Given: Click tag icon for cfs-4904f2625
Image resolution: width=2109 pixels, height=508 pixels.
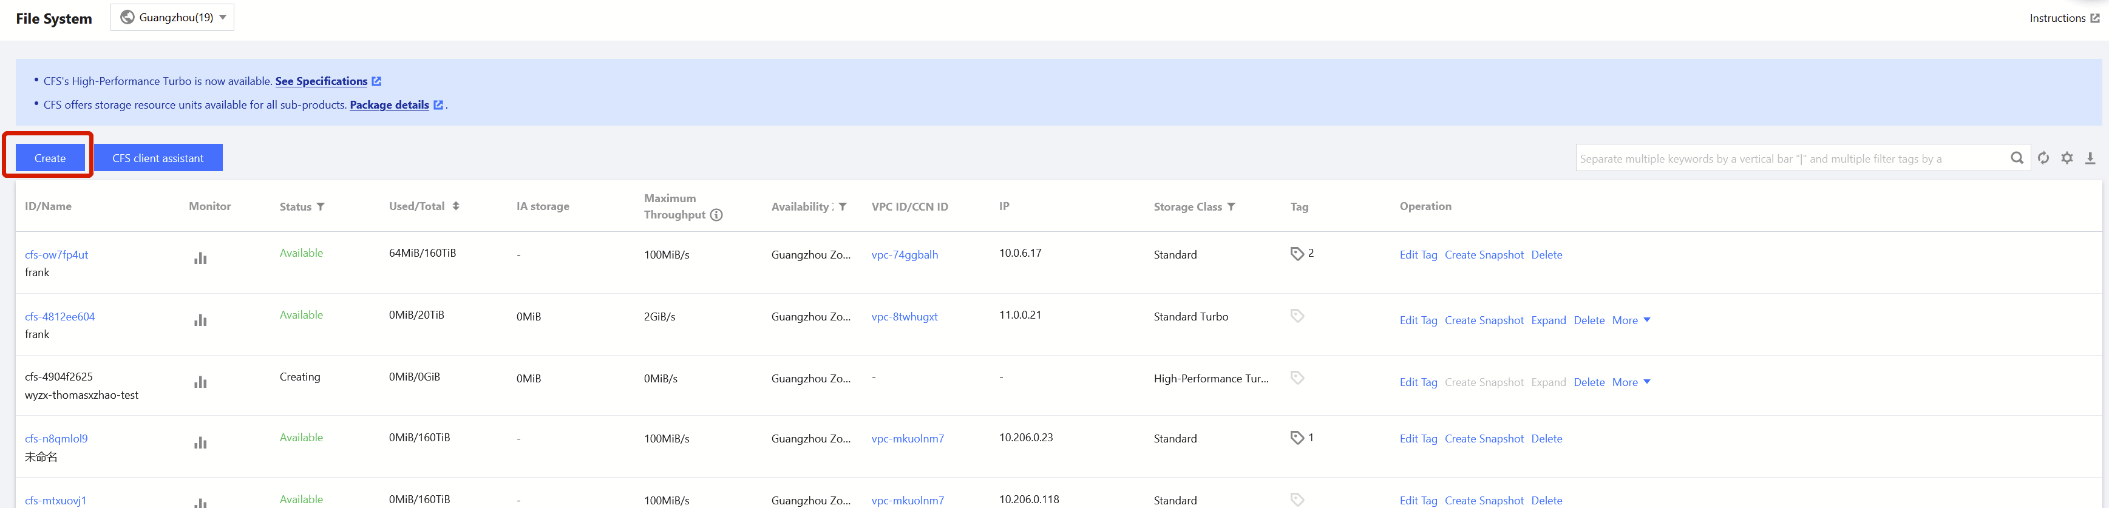Looking at the screenshot, I should [x=1297, y=377].
